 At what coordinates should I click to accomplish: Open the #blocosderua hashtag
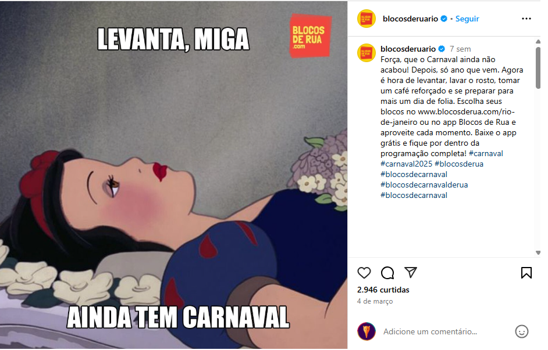coord(459,164)
